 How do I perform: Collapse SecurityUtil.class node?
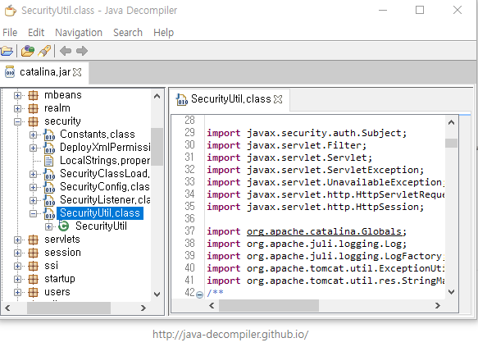tap(34, 213)
